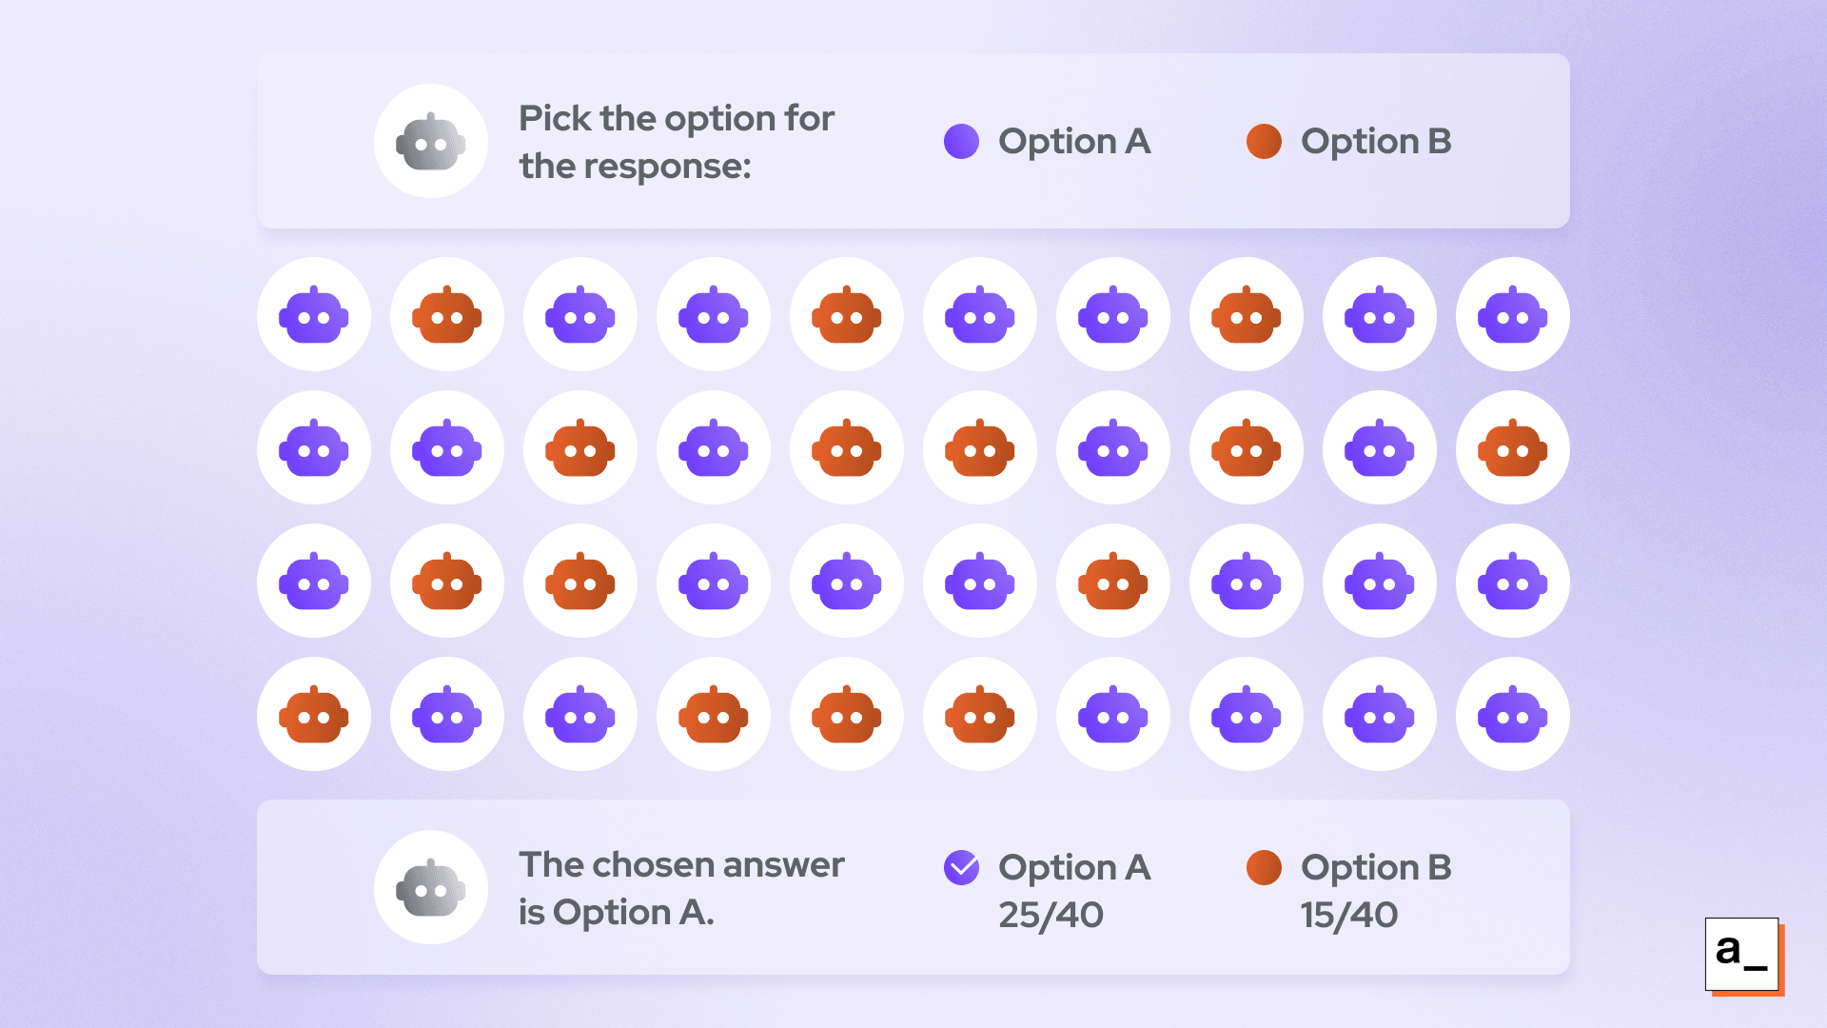Click the "The chosen answer is Option A." text
The image size is (1827, 1028).
[680, 888]
